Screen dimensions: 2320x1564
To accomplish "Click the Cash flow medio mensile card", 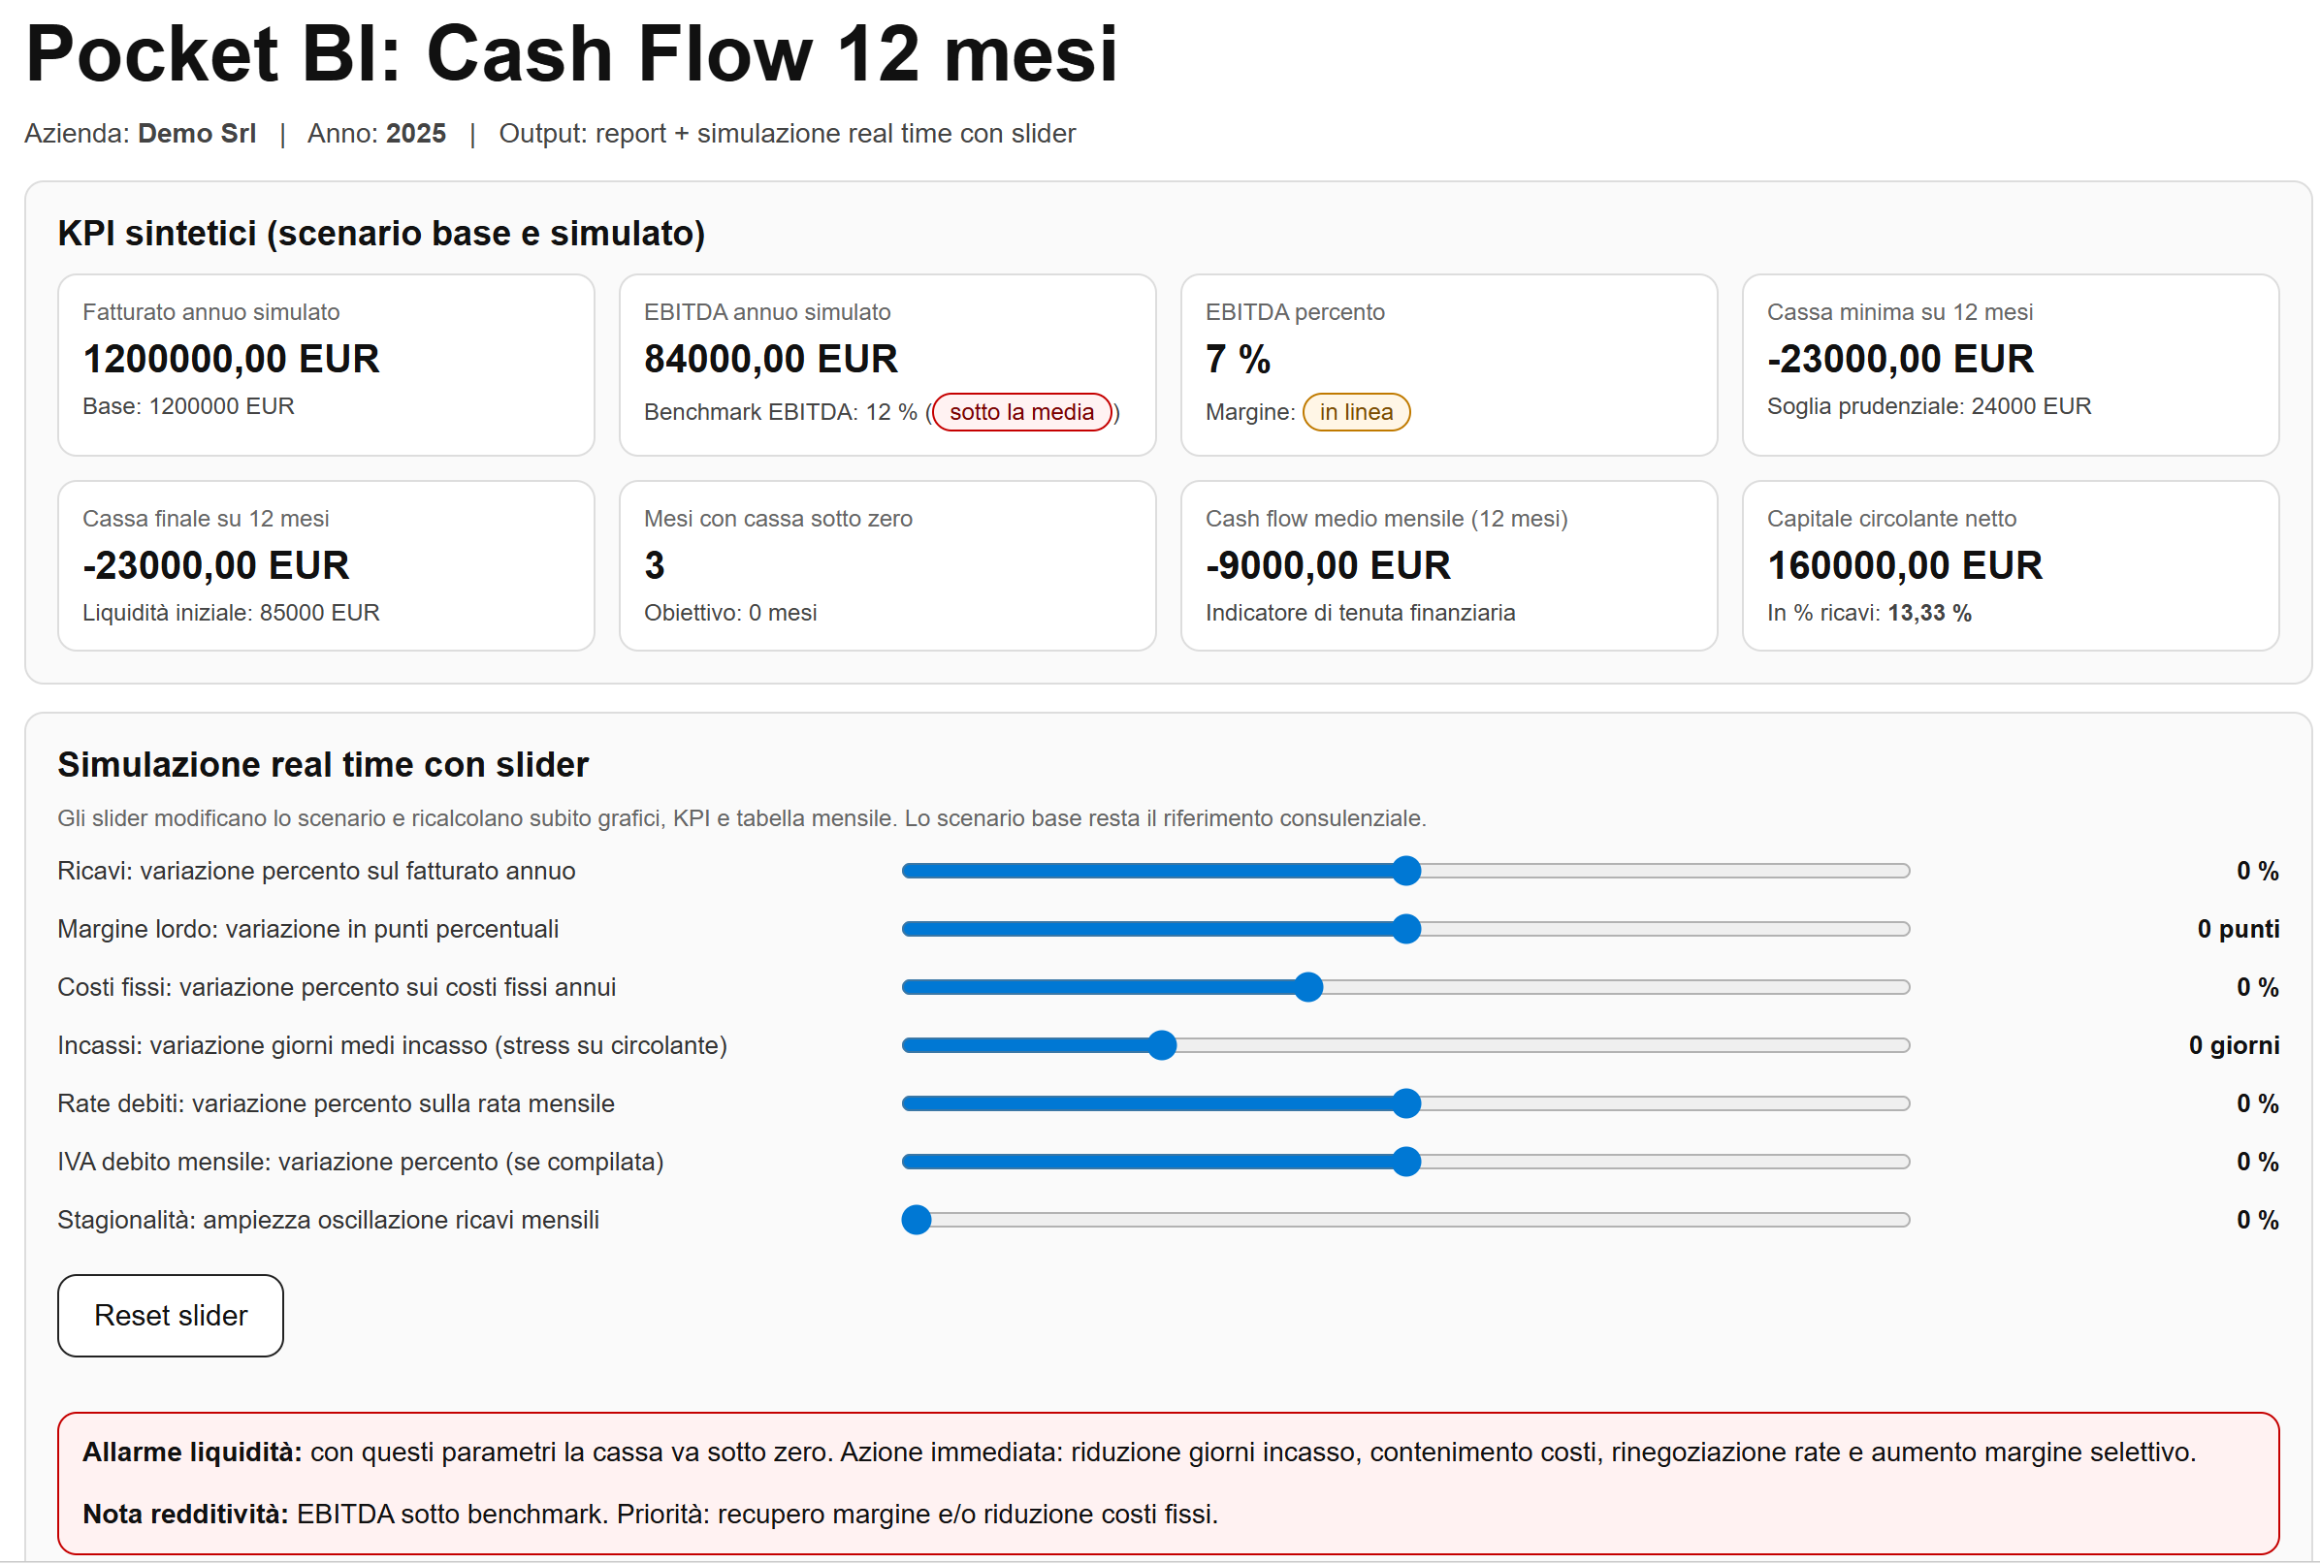I will (1447, 565).
